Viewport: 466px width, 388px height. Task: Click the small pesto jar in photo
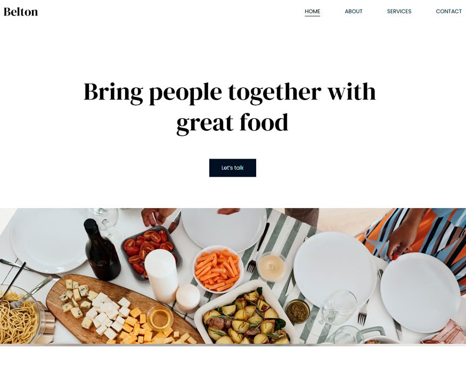point(298,311)
